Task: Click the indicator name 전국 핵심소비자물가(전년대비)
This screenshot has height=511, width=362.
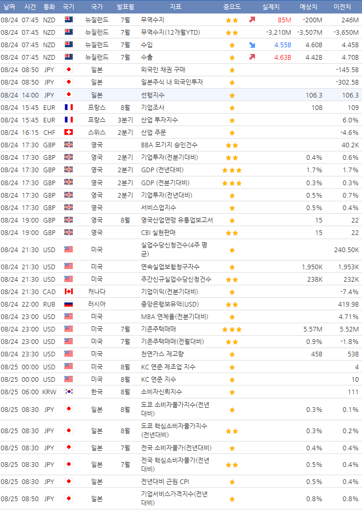Action: pos(175,464)
